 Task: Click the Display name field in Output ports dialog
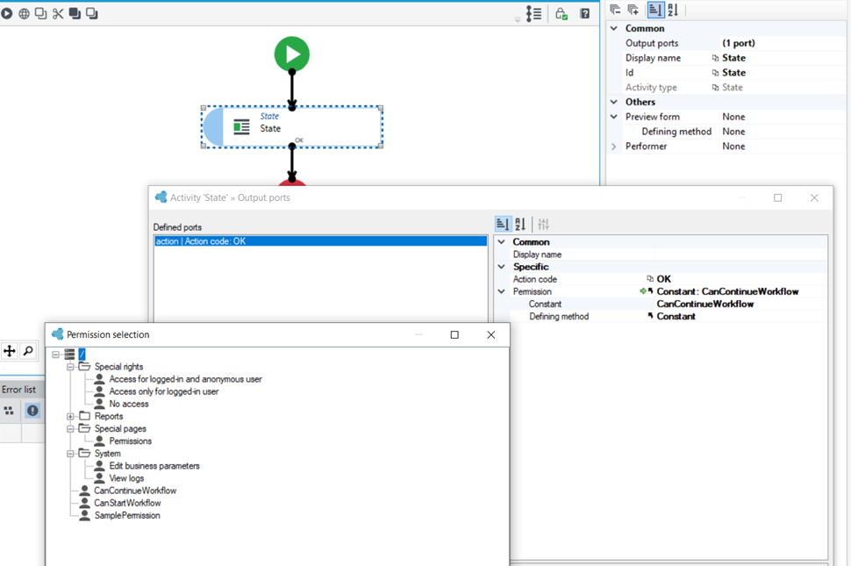pos(740,254)
